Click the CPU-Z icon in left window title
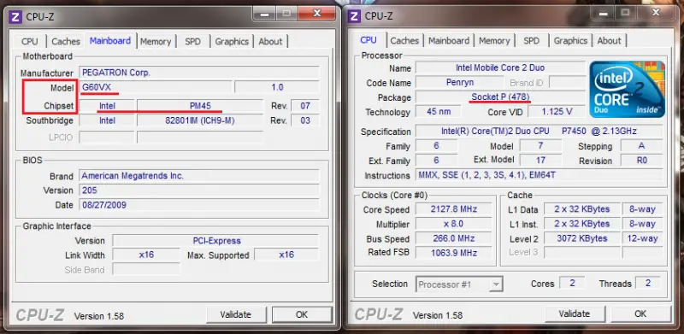Image resolution: width=684 pixels, height=334 pixels. coord(15,17)
